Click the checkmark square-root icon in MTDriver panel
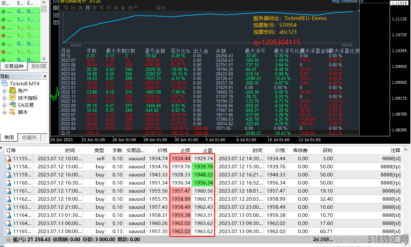 pos(56,15)
